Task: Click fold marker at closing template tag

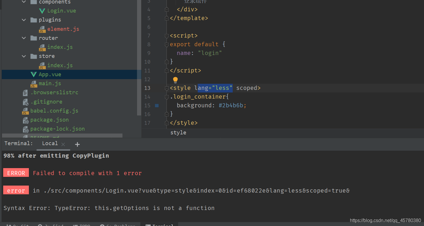Action: [167, 18]
